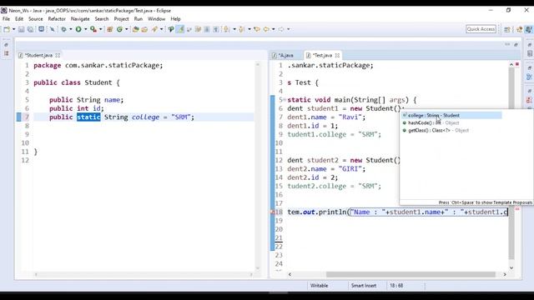The width and height of the screenshot is (534, 300).
Task: Open the Run Last Tool dropdown arrow
Action: click(x=100, y=29)
